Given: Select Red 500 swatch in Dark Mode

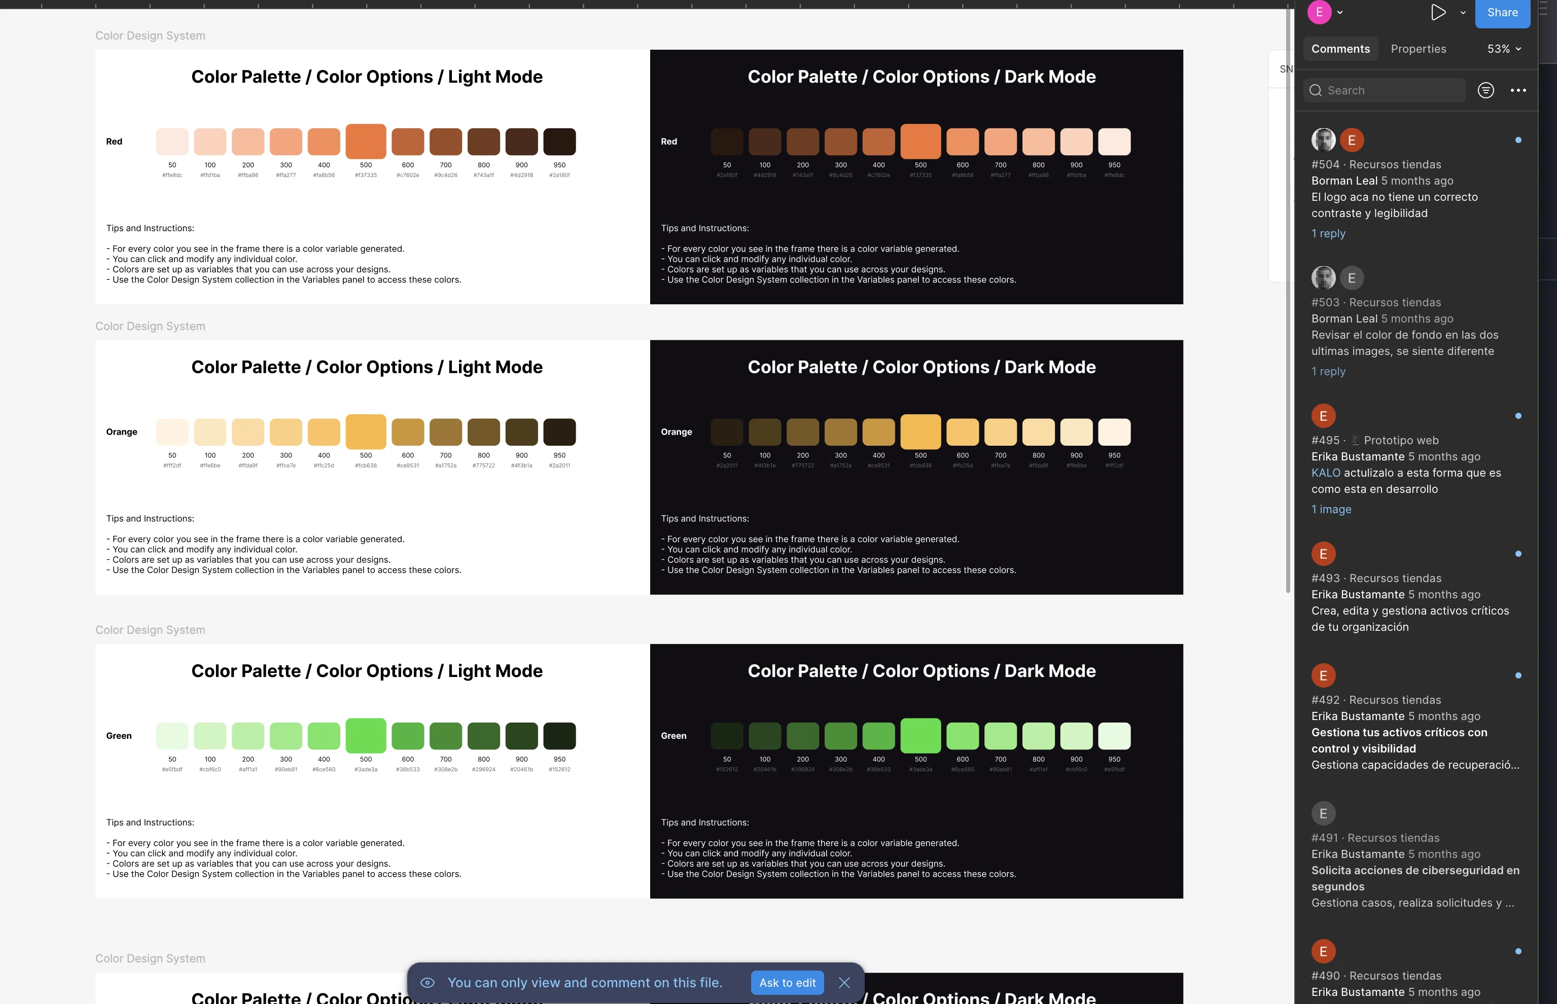Looking at the screenshot, I should [921, 141].
